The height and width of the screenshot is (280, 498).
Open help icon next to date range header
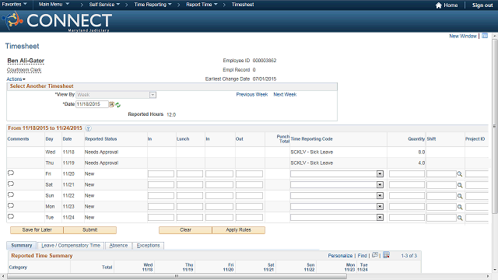88,128
